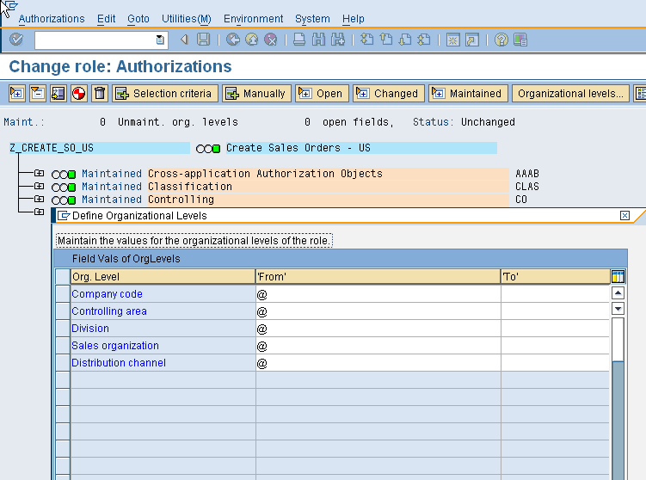
Task: Open the Environment menu
Action: point(254,19)
